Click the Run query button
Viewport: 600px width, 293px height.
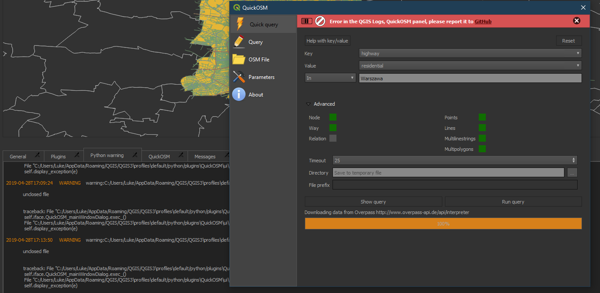(513, 202)
